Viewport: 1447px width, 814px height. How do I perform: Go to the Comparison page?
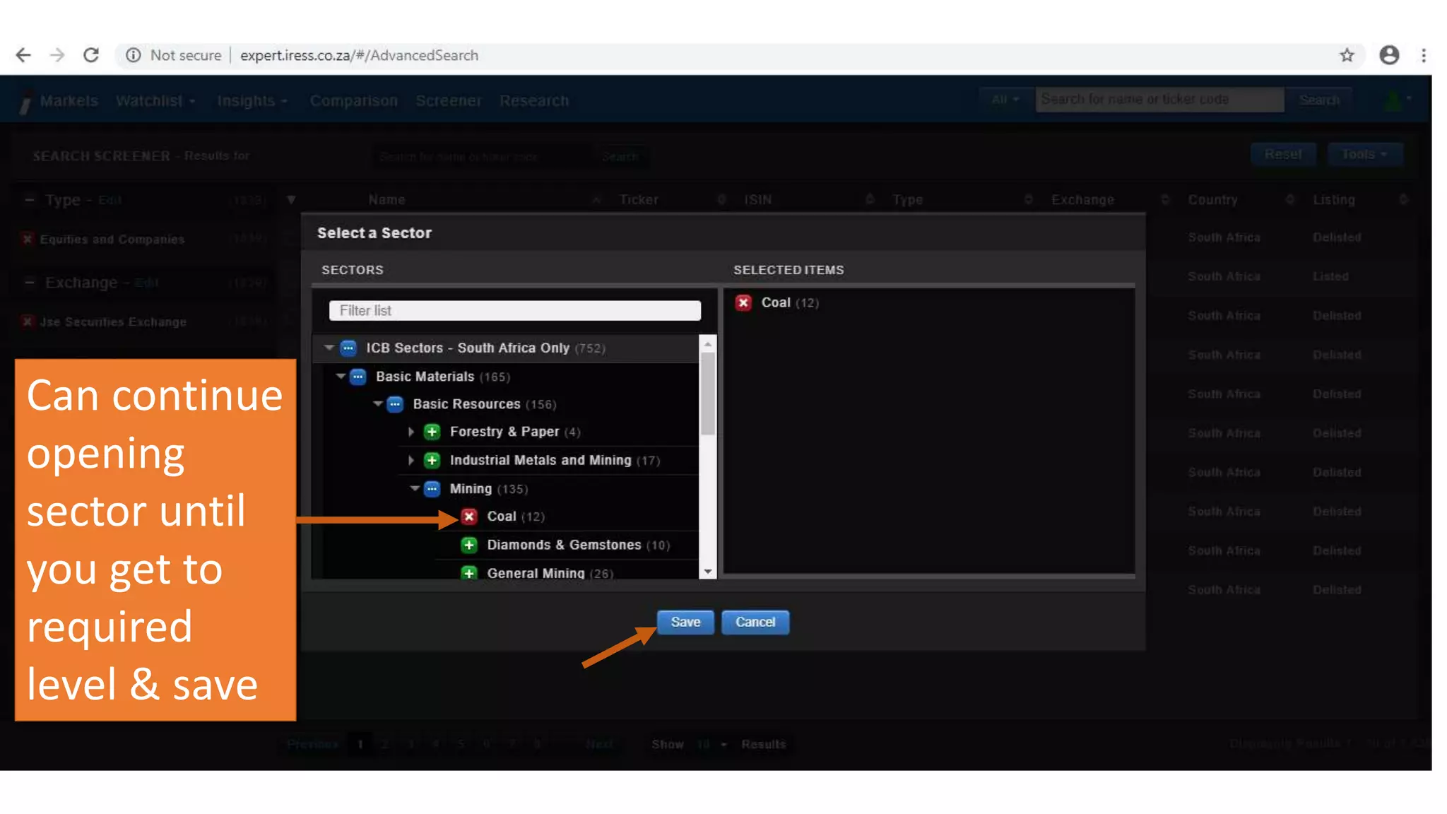coord(353,100)
